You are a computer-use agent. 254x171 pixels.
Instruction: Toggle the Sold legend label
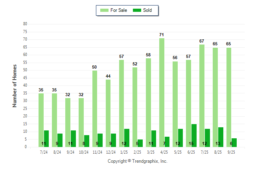[x=148, y=10]
